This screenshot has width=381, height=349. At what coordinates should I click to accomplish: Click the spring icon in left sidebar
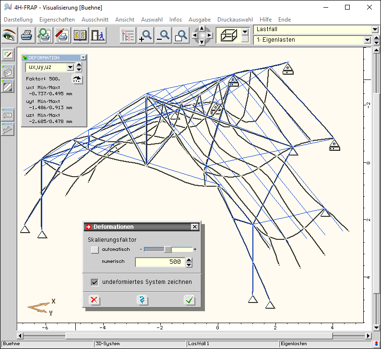pos(8,130)
